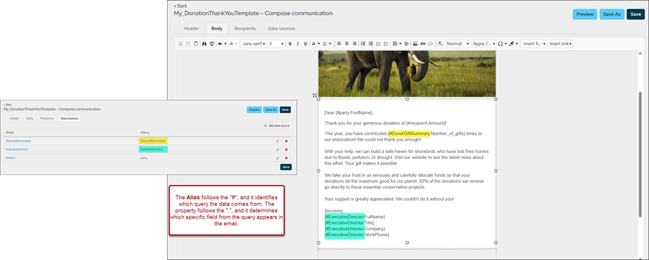
Task: Open the Normal paragraph style dropdown
Action: [456, 43]
